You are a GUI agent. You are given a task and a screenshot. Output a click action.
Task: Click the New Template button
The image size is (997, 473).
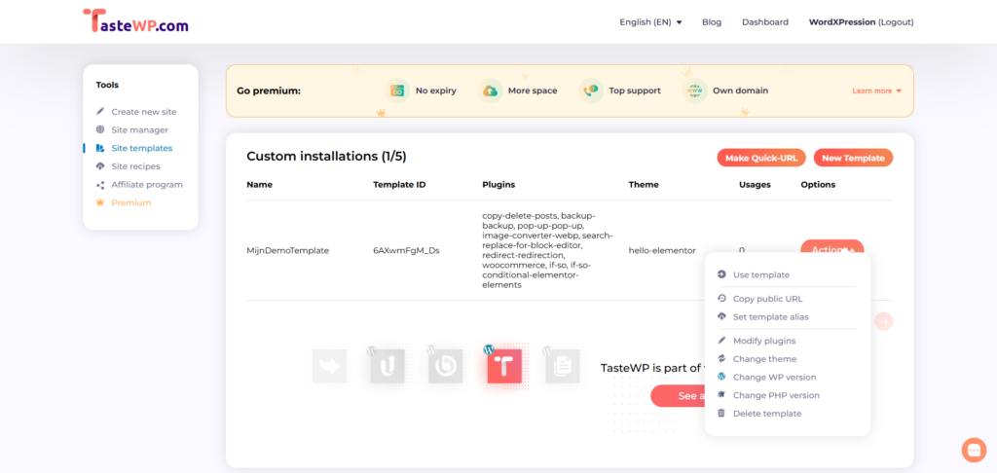point(853,158)
